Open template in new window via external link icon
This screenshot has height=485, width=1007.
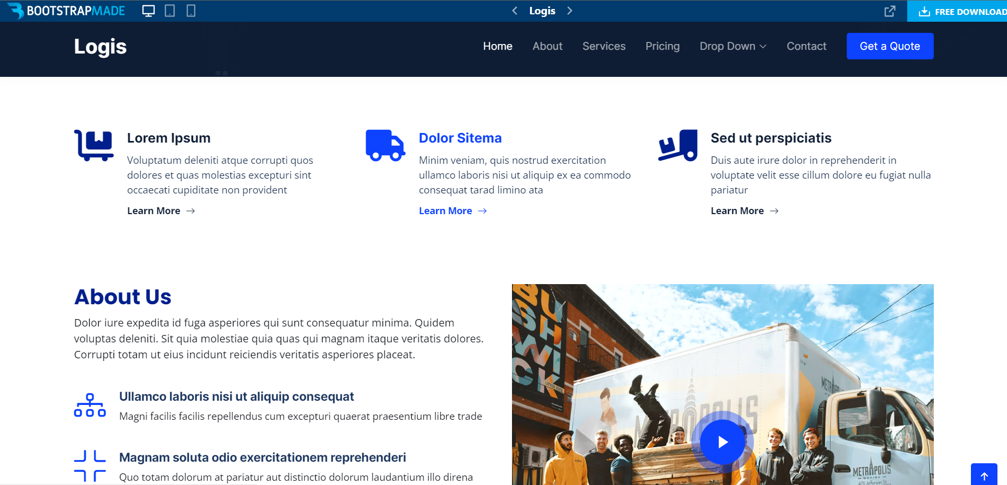pyautogui.click(x=889, y=11)
